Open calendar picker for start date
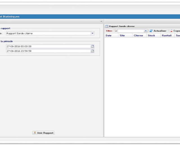 [x=93, y=46]
